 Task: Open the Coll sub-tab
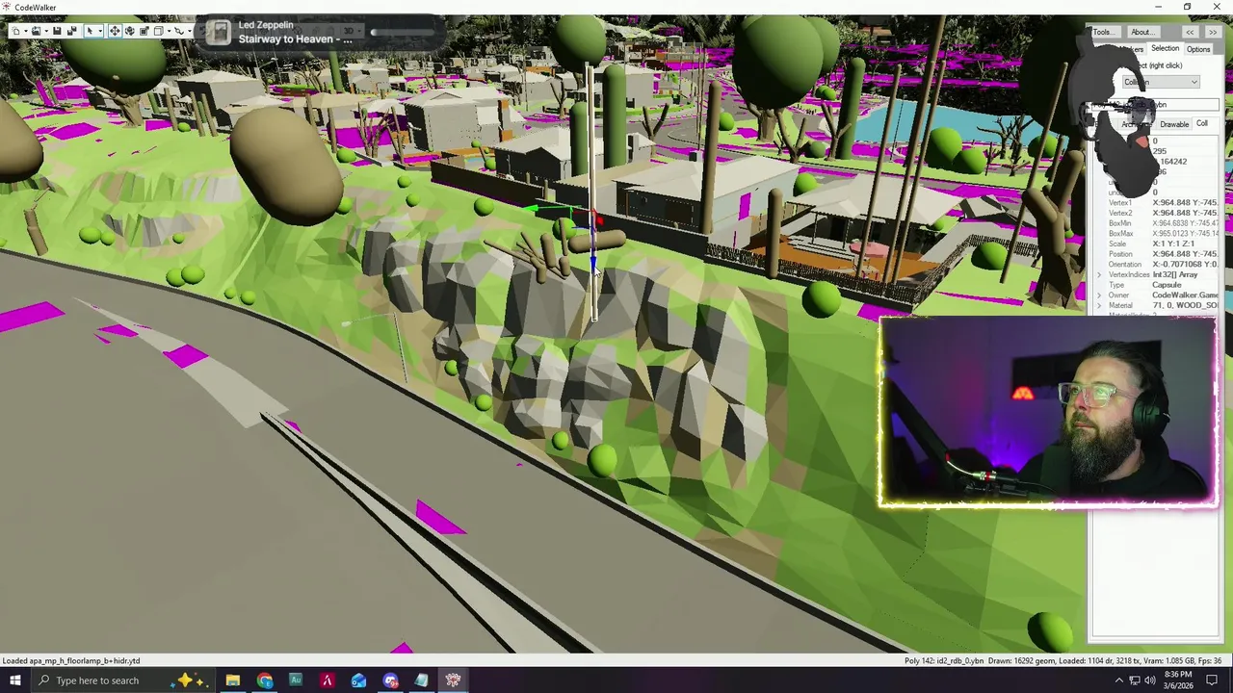click(1202, 123)
